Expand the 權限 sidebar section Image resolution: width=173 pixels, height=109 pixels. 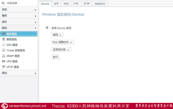coord(19,16)
